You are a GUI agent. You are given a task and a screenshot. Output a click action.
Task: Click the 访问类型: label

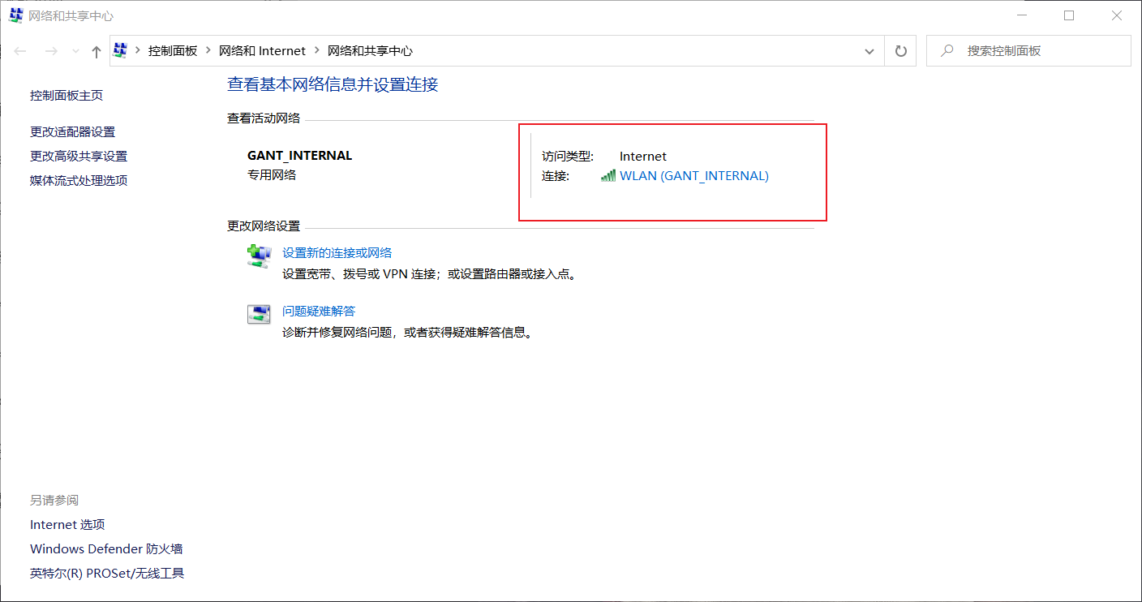pos(568,157)
